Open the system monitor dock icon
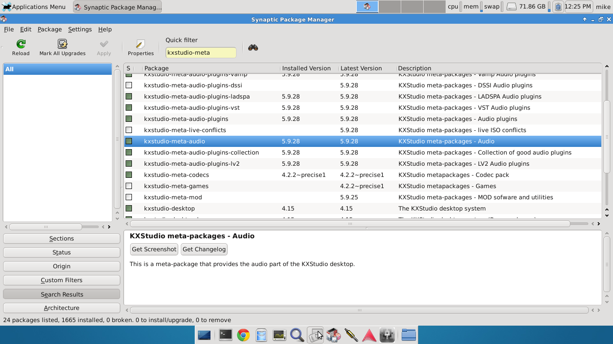The width and height of the screenshot is (613, 344). point(279,335)
